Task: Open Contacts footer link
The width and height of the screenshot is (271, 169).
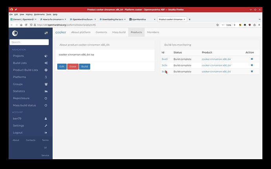Action: pos(31,140)
